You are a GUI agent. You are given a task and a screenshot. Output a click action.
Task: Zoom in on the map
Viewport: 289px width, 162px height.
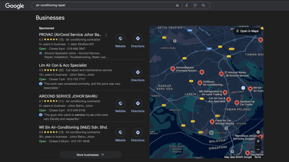[x=258, y=141]
